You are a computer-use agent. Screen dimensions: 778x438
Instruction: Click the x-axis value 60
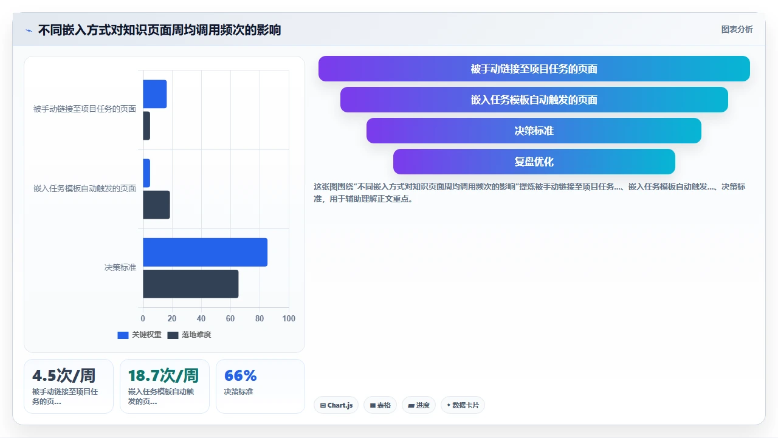[230, 318]
